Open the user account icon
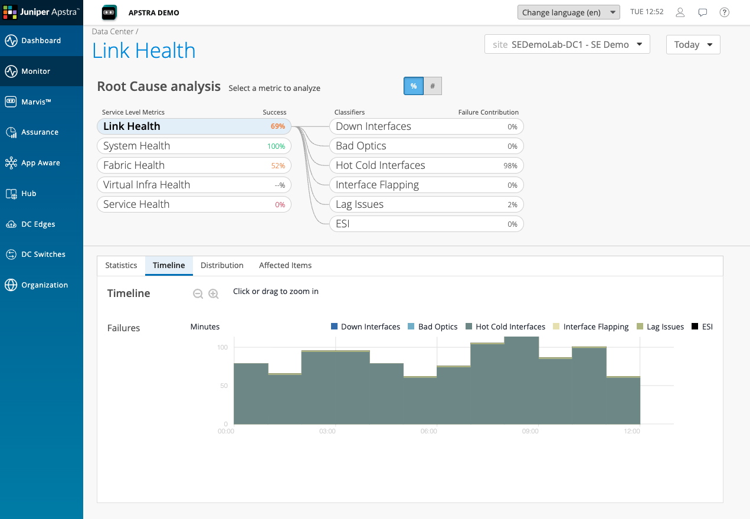 pyautogui.click(x=680, y=12)
